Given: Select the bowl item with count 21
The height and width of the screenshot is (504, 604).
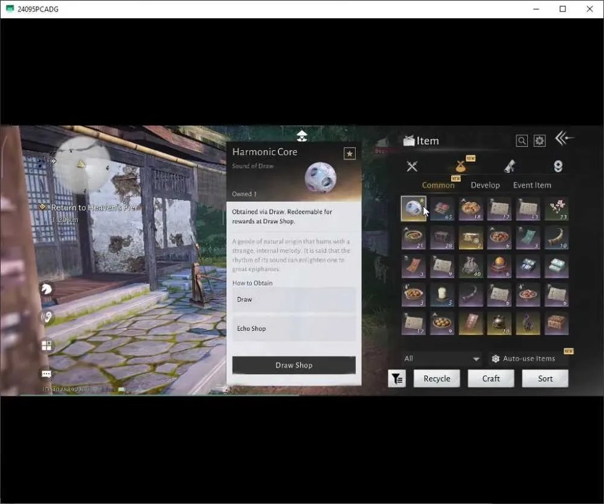Looking at the screenshot, I should click(413, 238).
